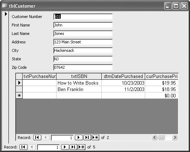Go to first record in subform navigator
Screen dimensions: 190x152
[x=37, y=138]
